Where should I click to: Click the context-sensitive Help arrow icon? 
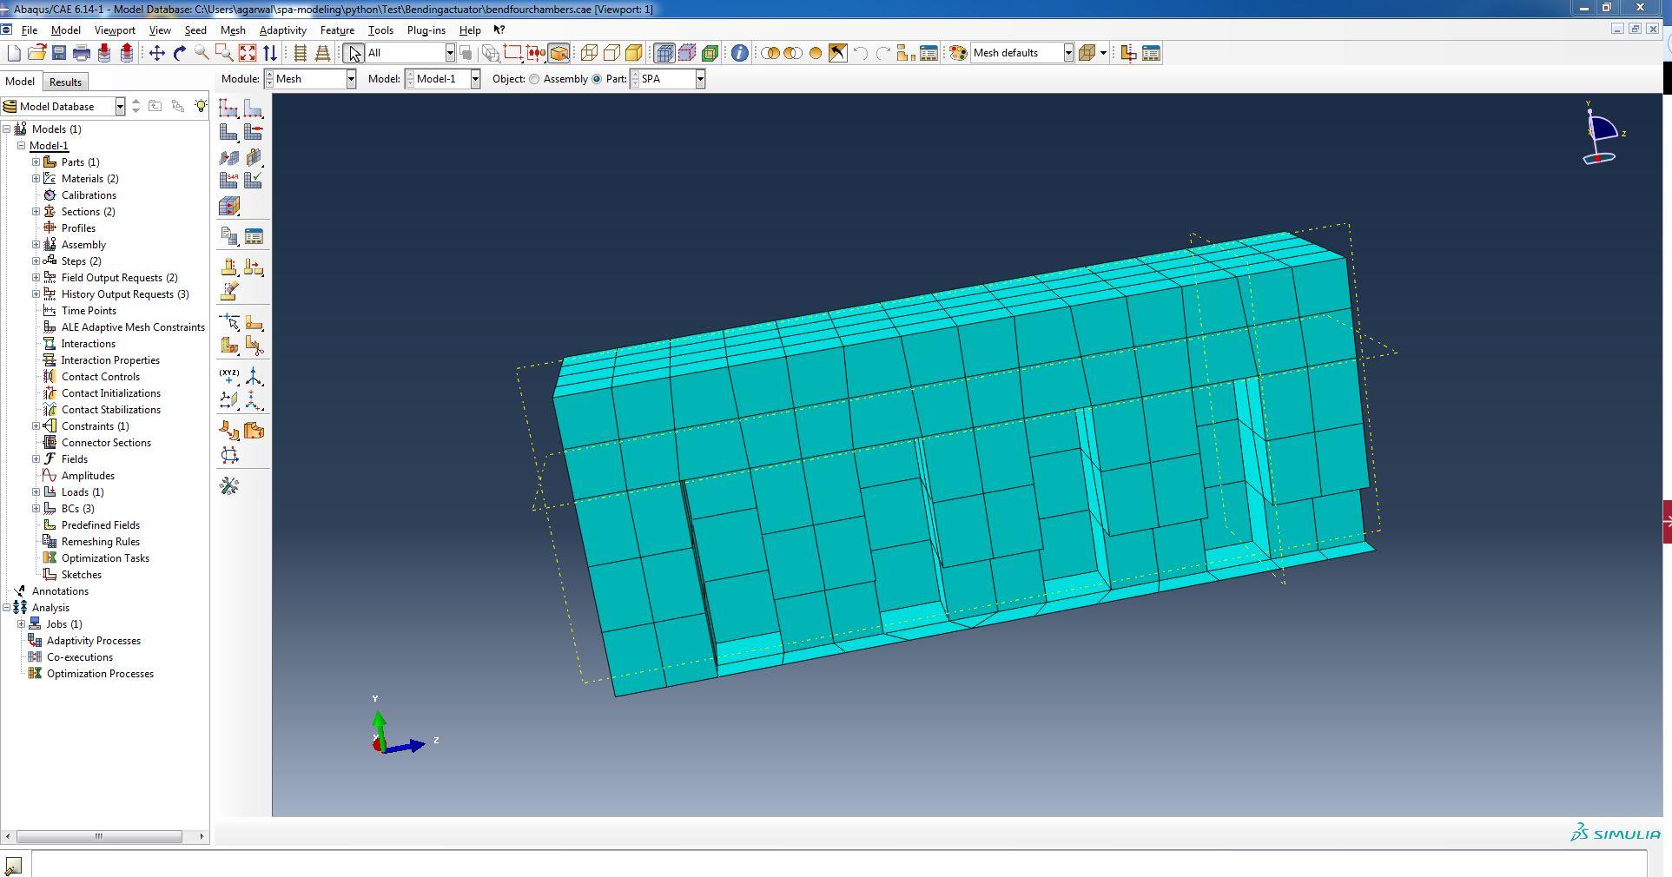[x=499, y=30]
